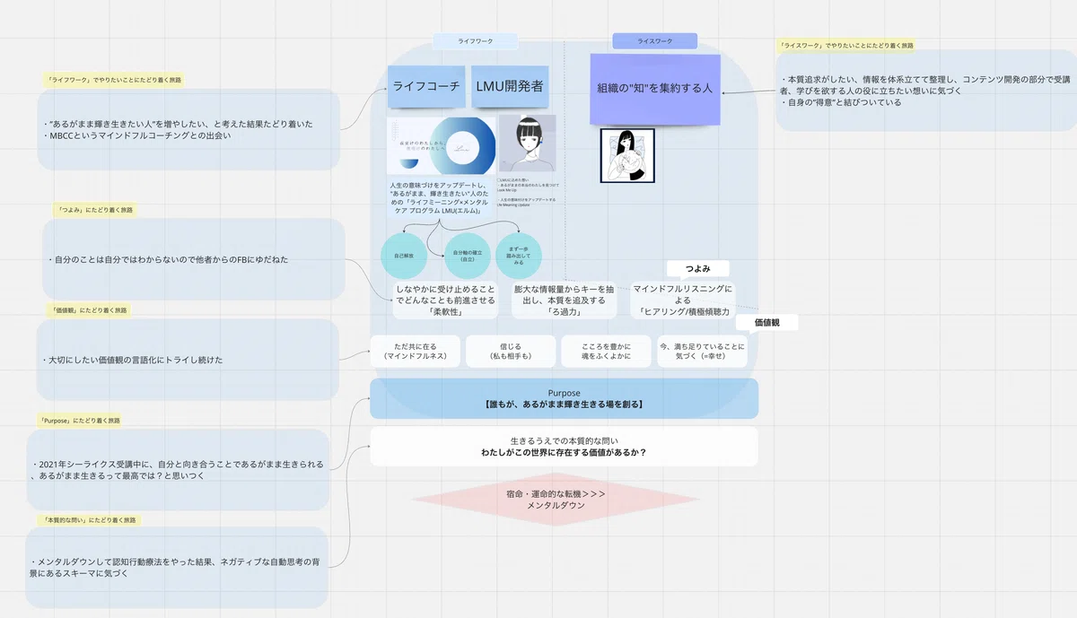Click the note about 2021年シーライクス受講中
Screen dimensions: 1077x618
(x=176, y=470)
